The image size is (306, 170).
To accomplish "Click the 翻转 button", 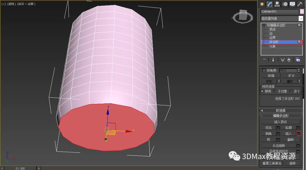I will coord(291,140).
